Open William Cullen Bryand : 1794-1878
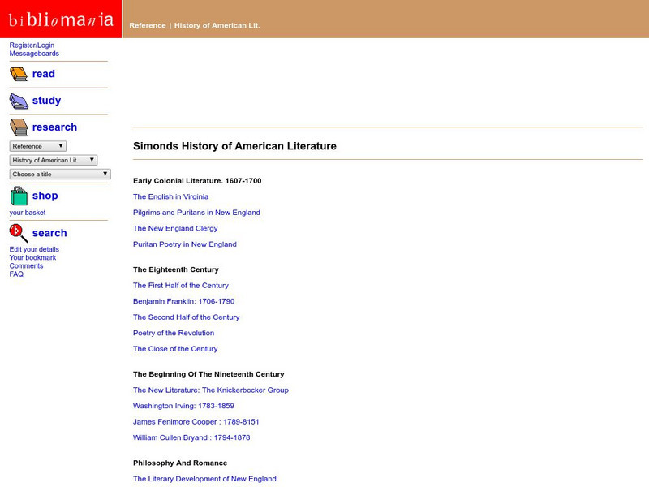Image resolution: width=649 pixels, height=487 pixels. click(x=191, y=437)
